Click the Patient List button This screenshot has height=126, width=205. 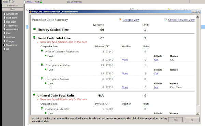12,5
